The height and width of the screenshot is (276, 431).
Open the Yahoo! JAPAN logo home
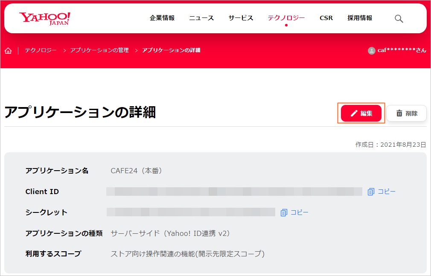45,18
